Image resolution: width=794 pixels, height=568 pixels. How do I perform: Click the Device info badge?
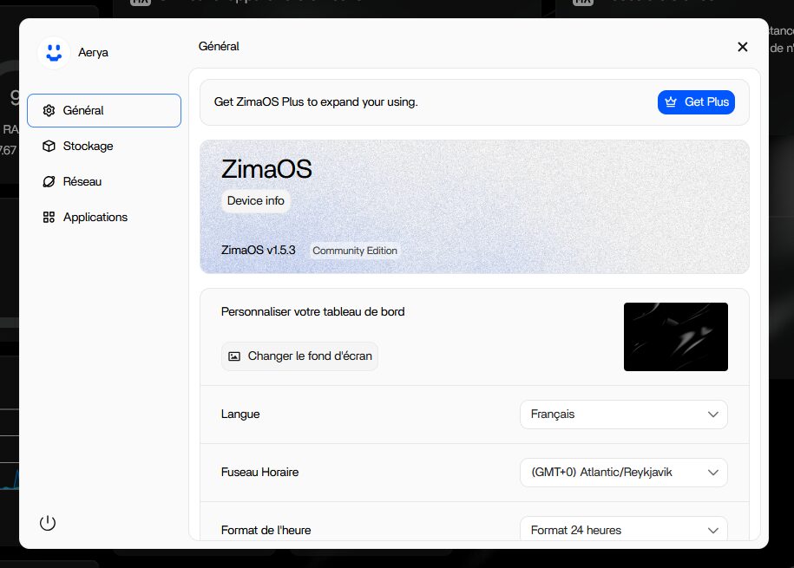[255, 200]
